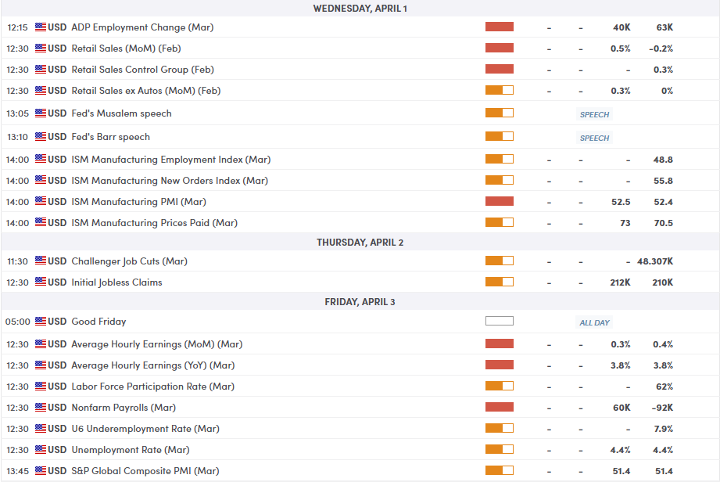720x482 pixels.
Task: Click the red impact bar for ISM Manufacturing PMI
Action: pyautogui.click(x=499, y=201)
